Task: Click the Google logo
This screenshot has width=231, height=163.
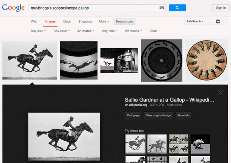Action: [13, 8]
